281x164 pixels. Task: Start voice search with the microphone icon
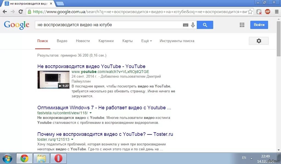(x=193, y=25)
